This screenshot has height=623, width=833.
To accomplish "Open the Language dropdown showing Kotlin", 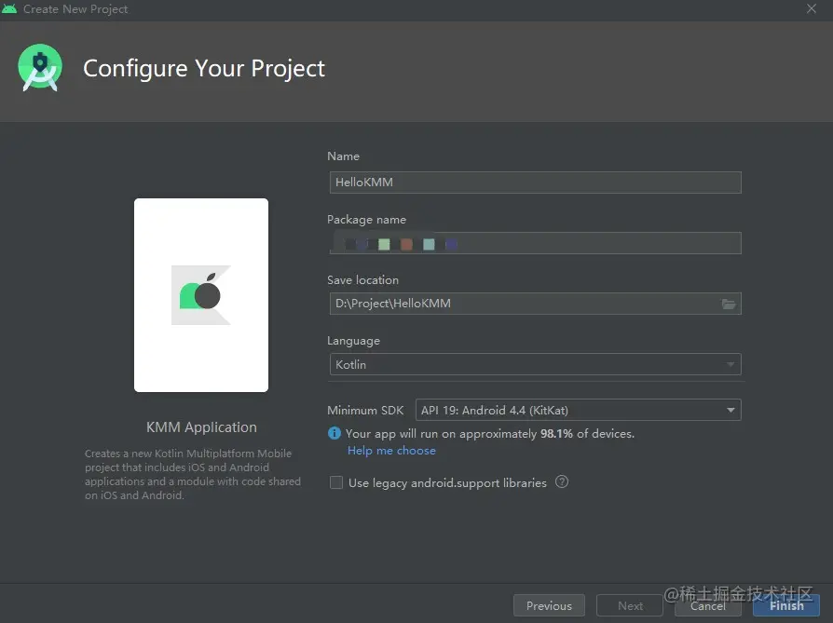I will tap(535, 364).
